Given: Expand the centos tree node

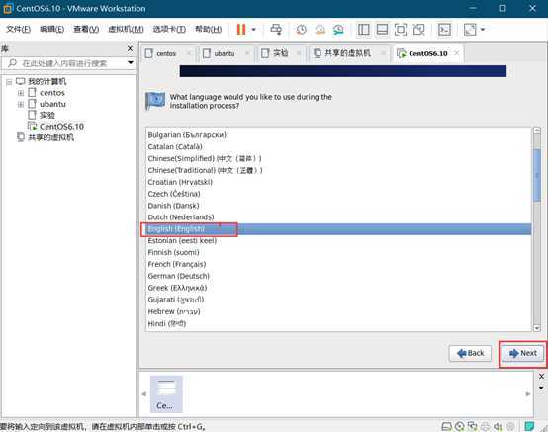Looking at the screenshot, I should click(x=21, y=93).
